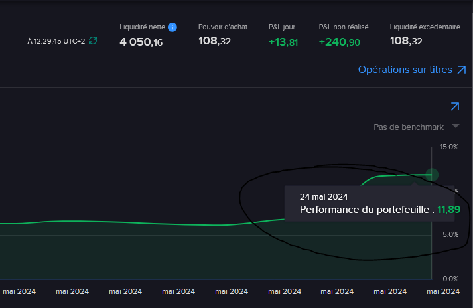Click the 15.0% y-axis label

click(449, 147)
